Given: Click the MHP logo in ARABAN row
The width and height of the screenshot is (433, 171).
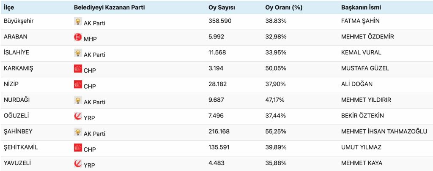Looking at the screenshot, I should [x=78, y=37].
